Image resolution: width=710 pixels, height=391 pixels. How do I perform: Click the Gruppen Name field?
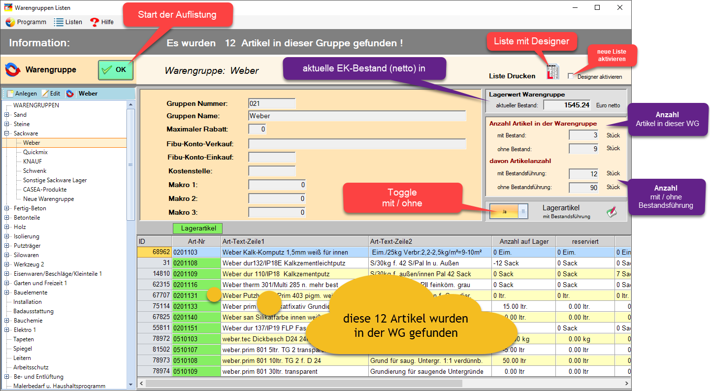point(357,116)
